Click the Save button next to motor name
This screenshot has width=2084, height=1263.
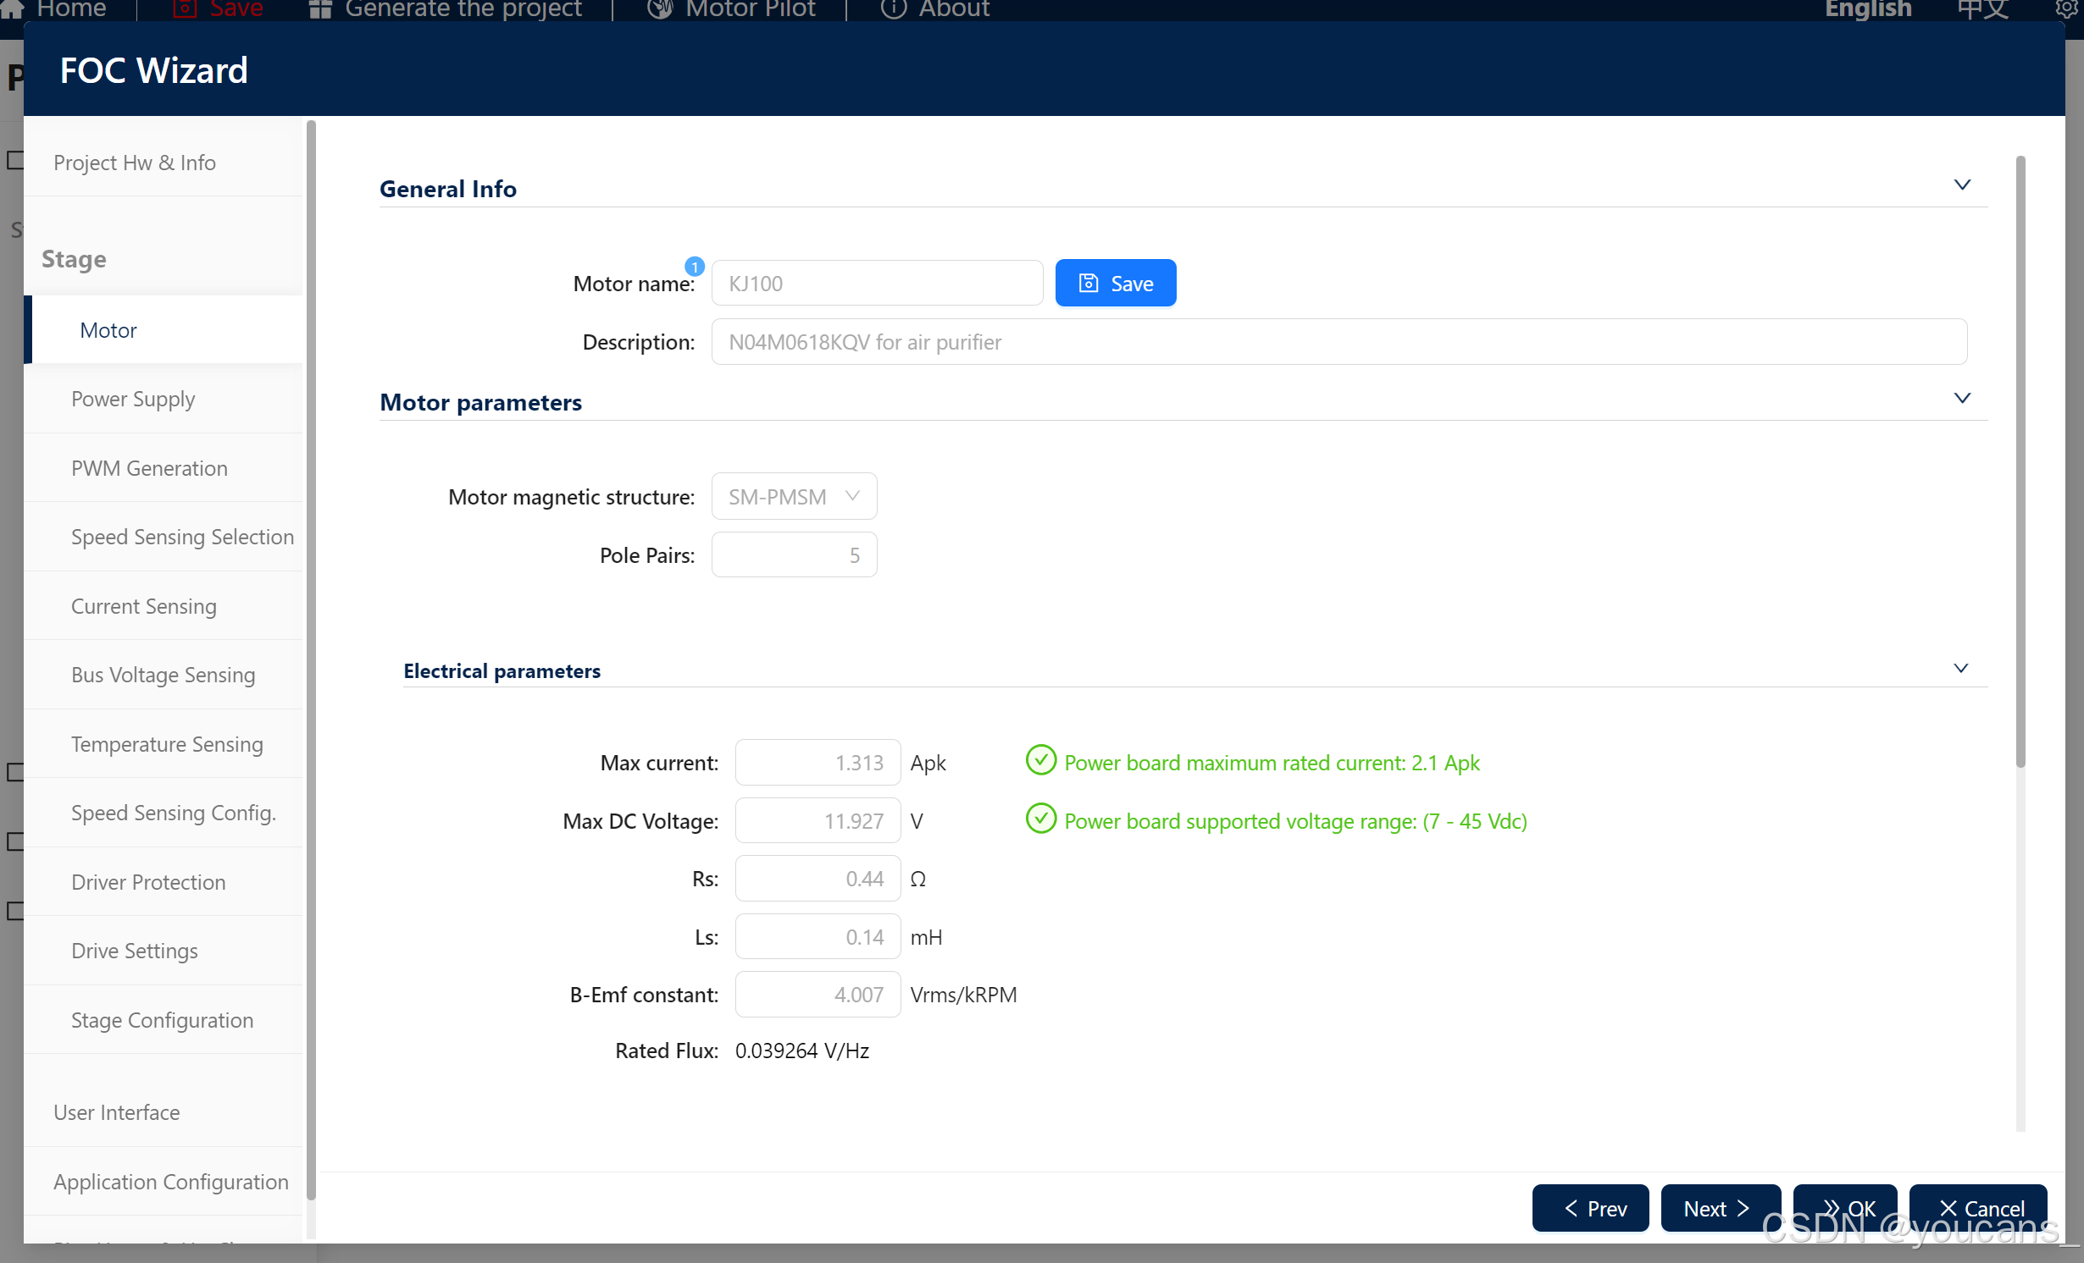tap(1115, 283)
